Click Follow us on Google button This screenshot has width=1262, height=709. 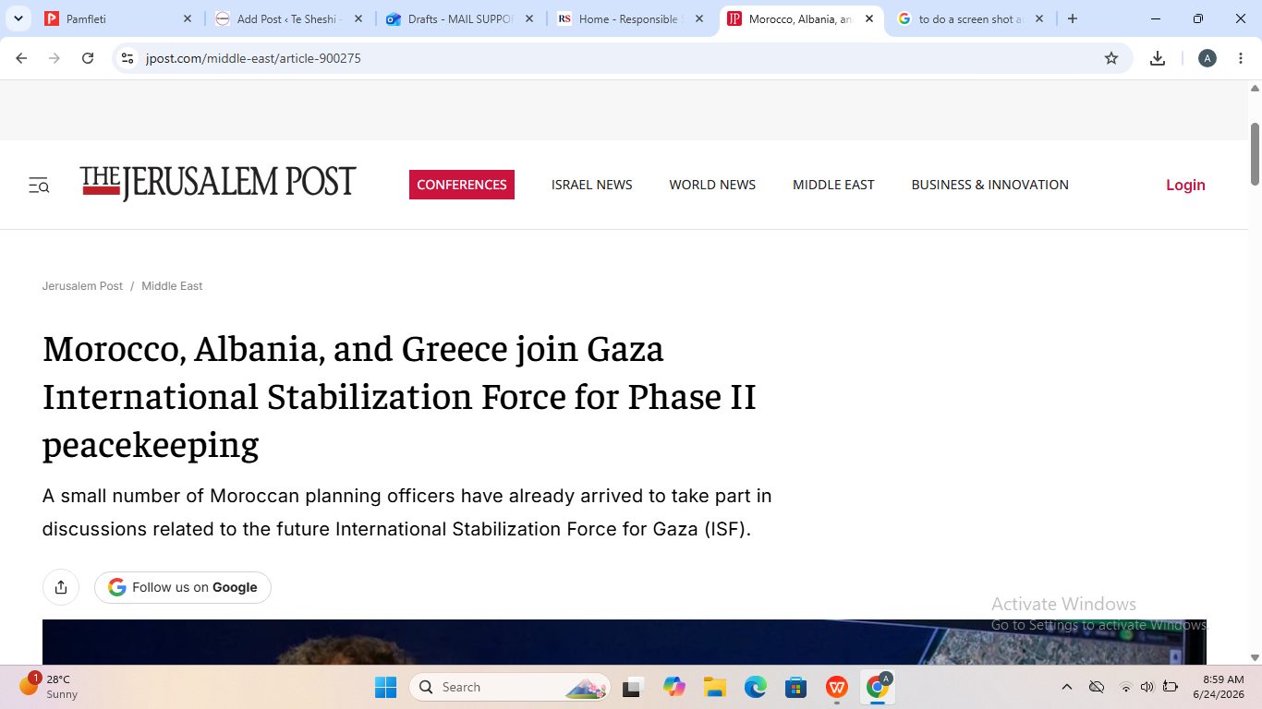pyautogui.click(x=183, y=587)
